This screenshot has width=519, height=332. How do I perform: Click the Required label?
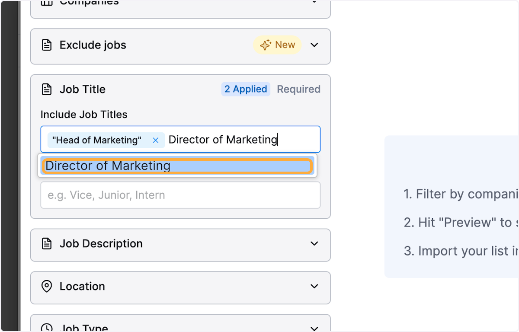(299, 89)
